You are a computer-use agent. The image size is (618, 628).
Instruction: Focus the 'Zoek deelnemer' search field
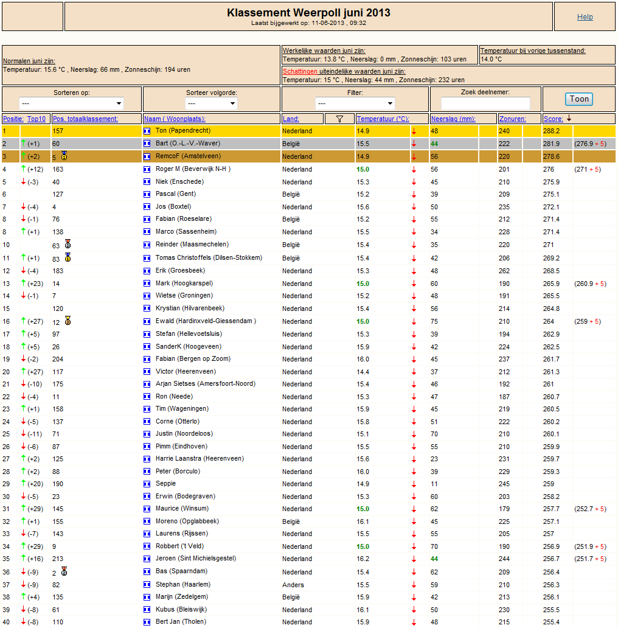(x=485, y=103)
